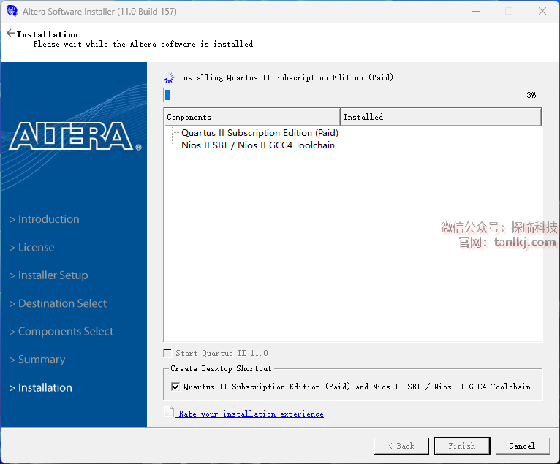Screen dimensions: 560x464
Task: Click the spinning installing status icon
Action: click(170, 77)
